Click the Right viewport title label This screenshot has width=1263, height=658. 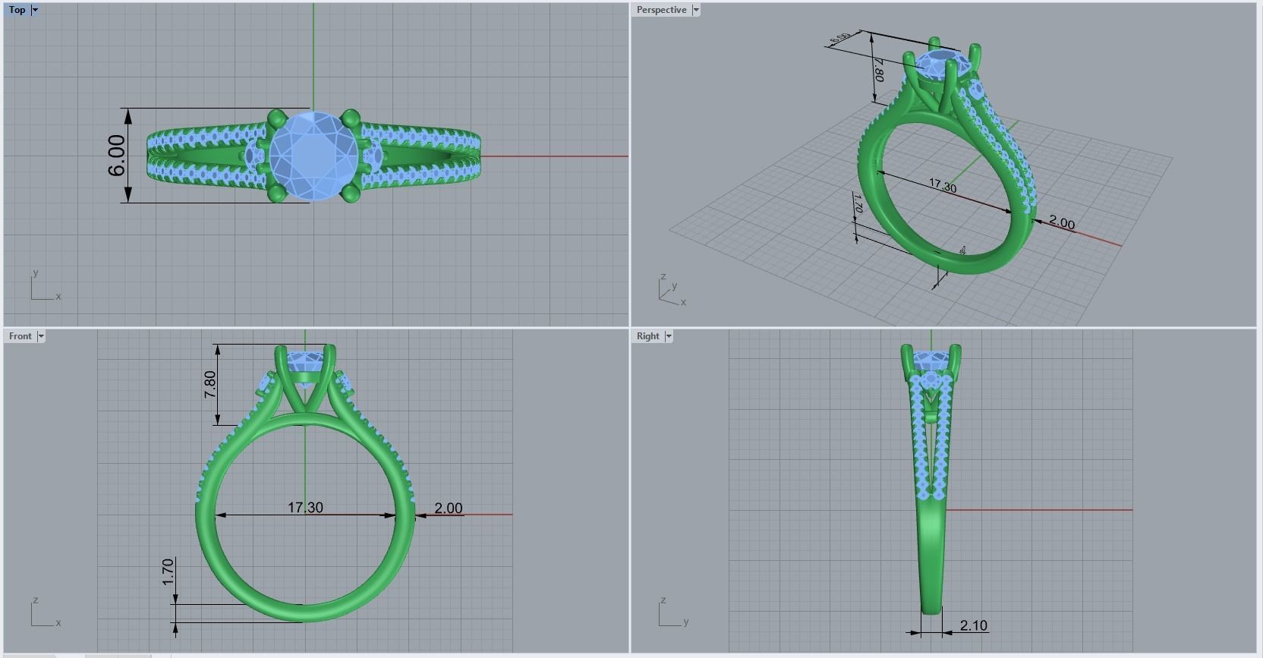coord(648,336)
